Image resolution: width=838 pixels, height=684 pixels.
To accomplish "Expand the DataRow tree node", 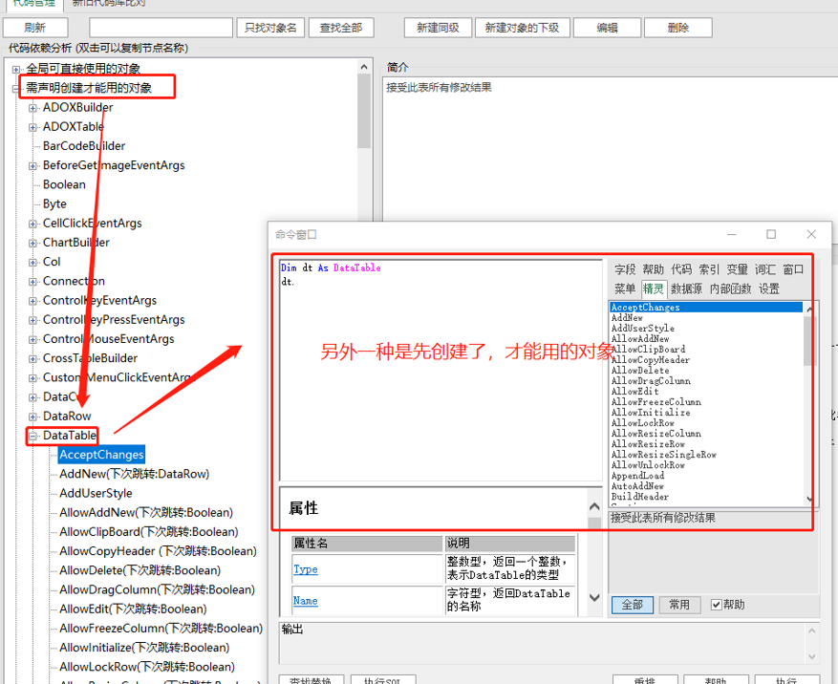I will (x=33, y=417).
